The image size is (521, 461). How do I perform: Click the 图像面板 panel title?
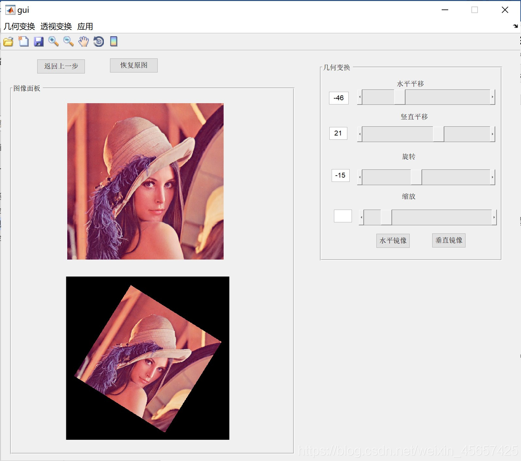(27, 88)
